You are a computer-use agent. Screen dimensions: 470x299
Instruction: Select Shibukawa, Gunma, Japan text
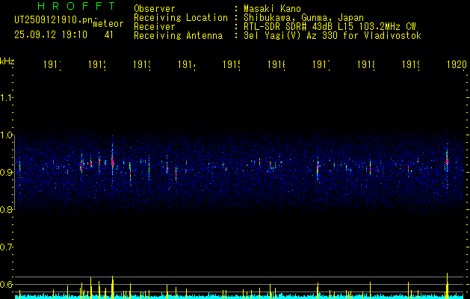click(303, 18)
